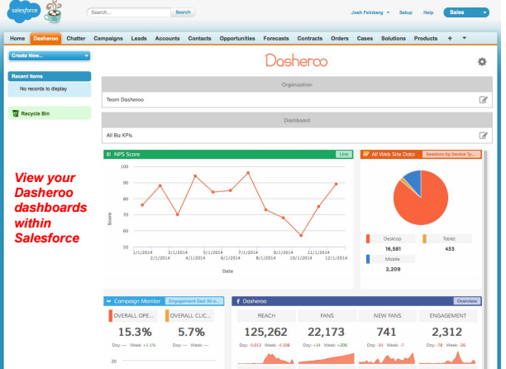Edit the Team Dasheroo organization

tap(483, 100)
